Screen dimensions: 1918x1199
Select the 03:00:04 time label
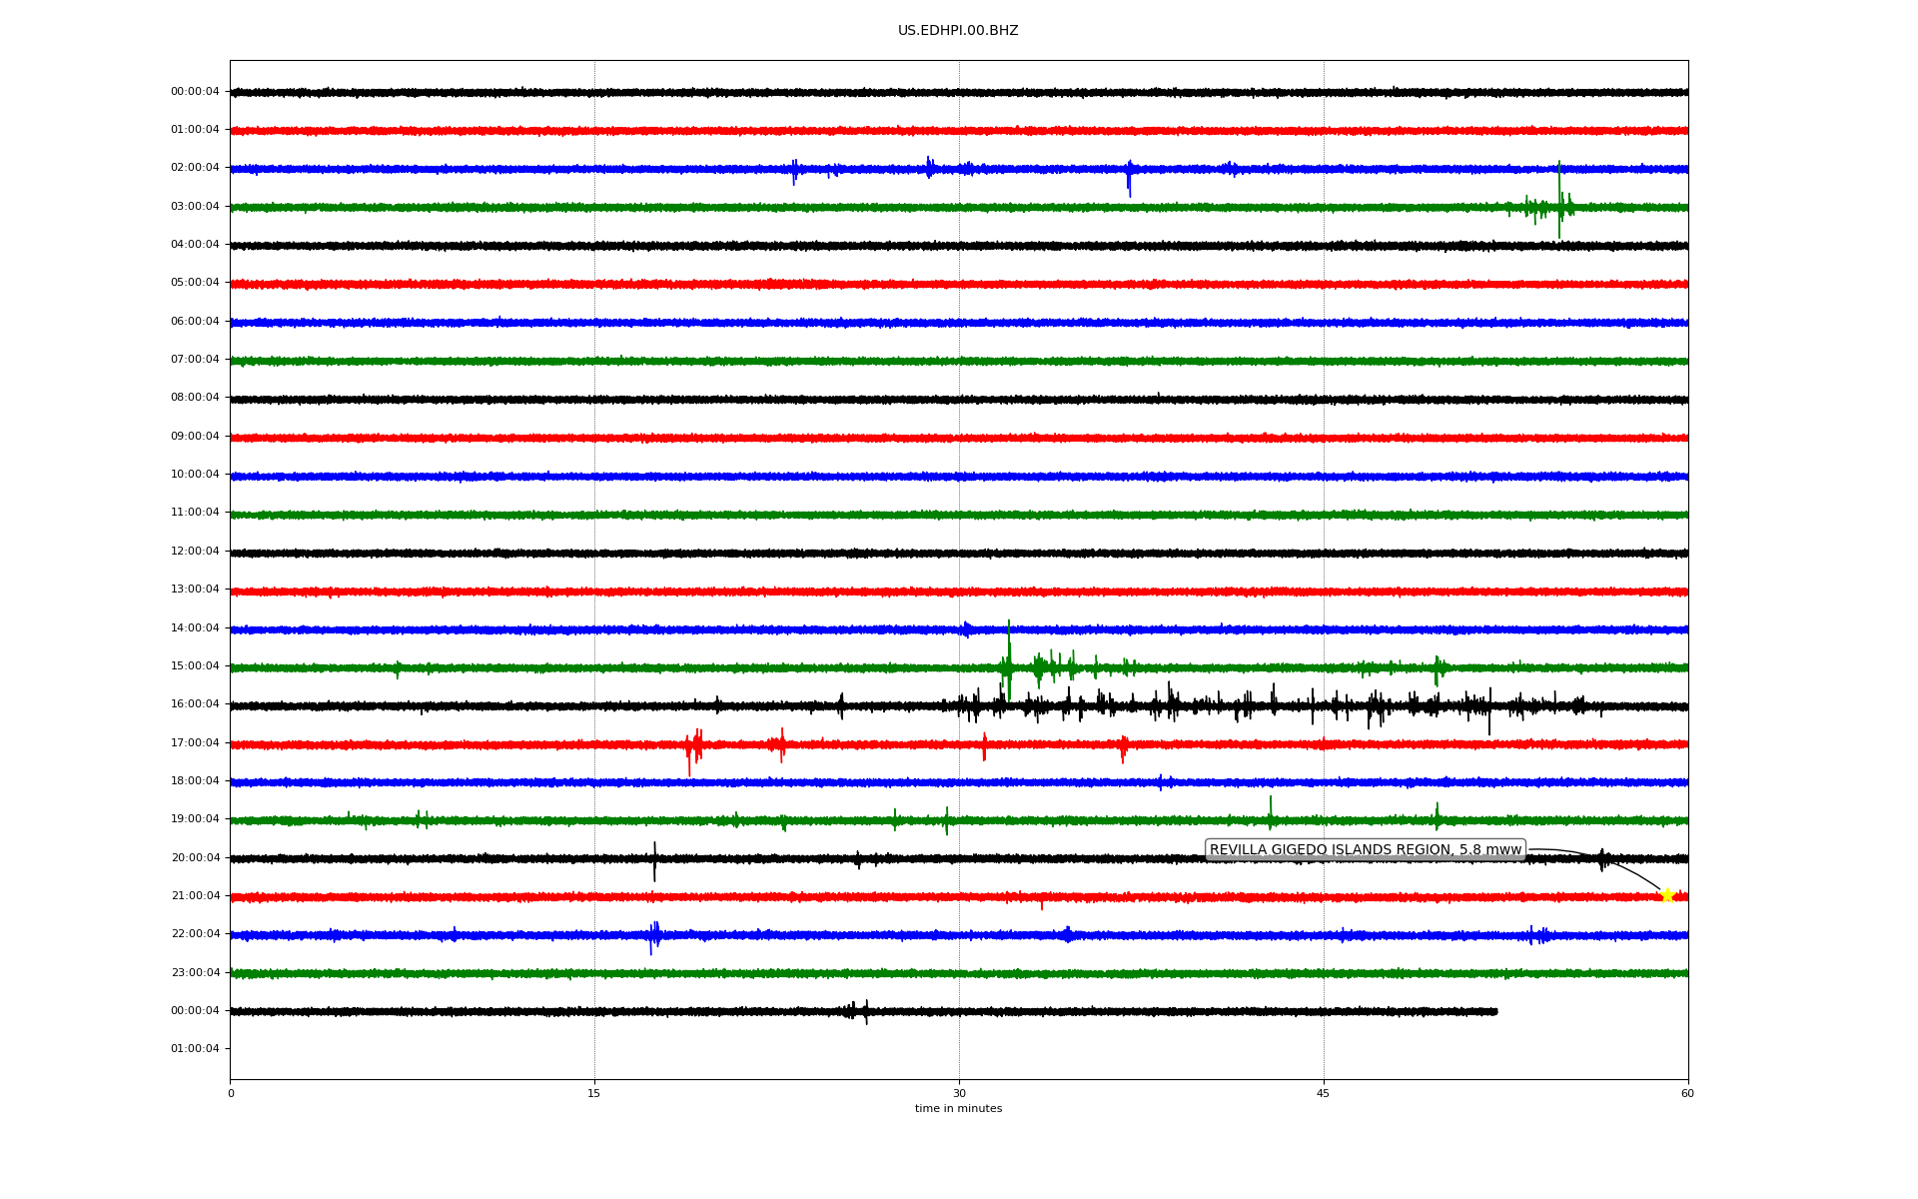(195, 207)
